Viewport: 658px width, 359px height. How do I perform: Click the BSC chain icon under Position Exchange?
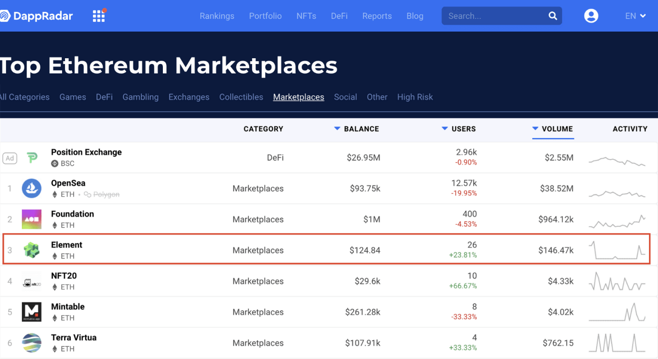(55, 163)
